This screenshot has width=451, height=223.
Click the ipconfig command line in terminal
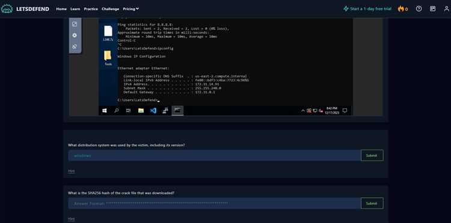point(146,48)
